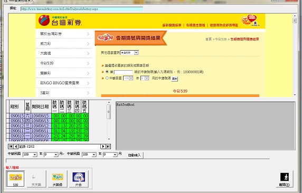Click the 39 cell in row 090810
This screenshot has width=302, height=193.
(x=85, y=136)
